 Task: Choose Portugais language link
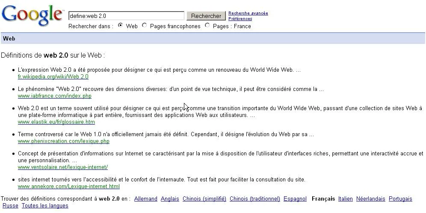coord(400,198)
